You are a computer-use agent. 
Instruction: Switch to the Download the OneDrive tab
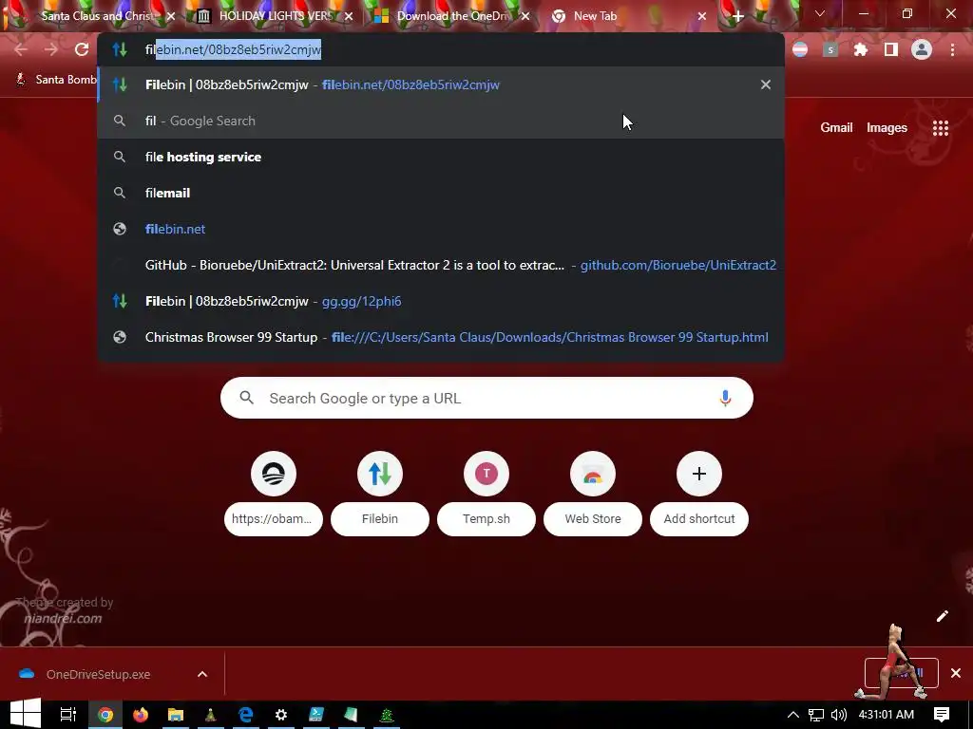click(x=451, y=16)
